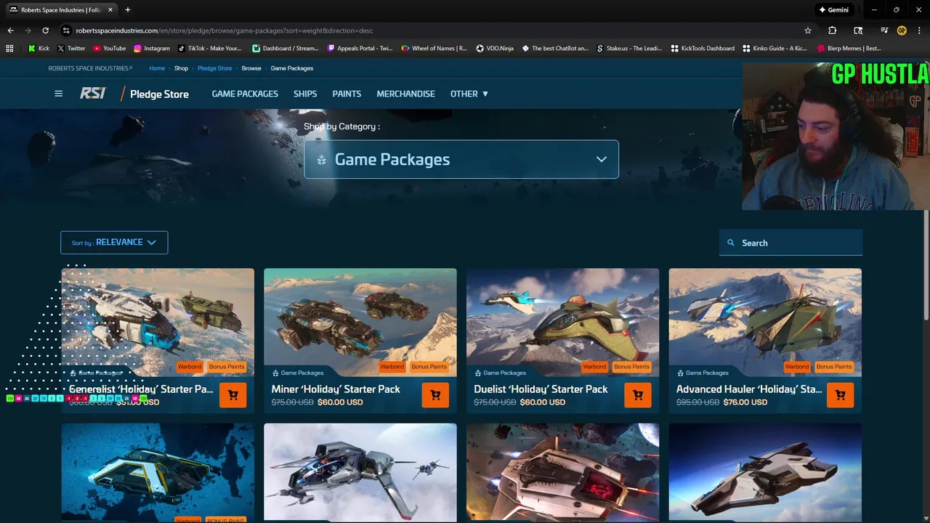Click Bonus Paints tag on Duelist pack
Viewport: 930px width, 523px height.
coord(631,366)
